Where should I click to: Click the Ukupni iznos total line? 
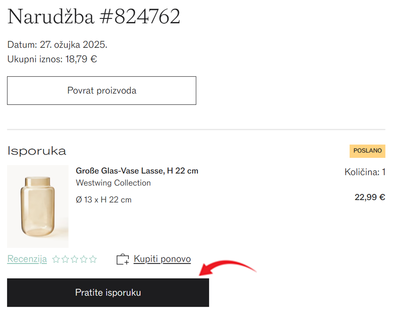click(52, 59)
